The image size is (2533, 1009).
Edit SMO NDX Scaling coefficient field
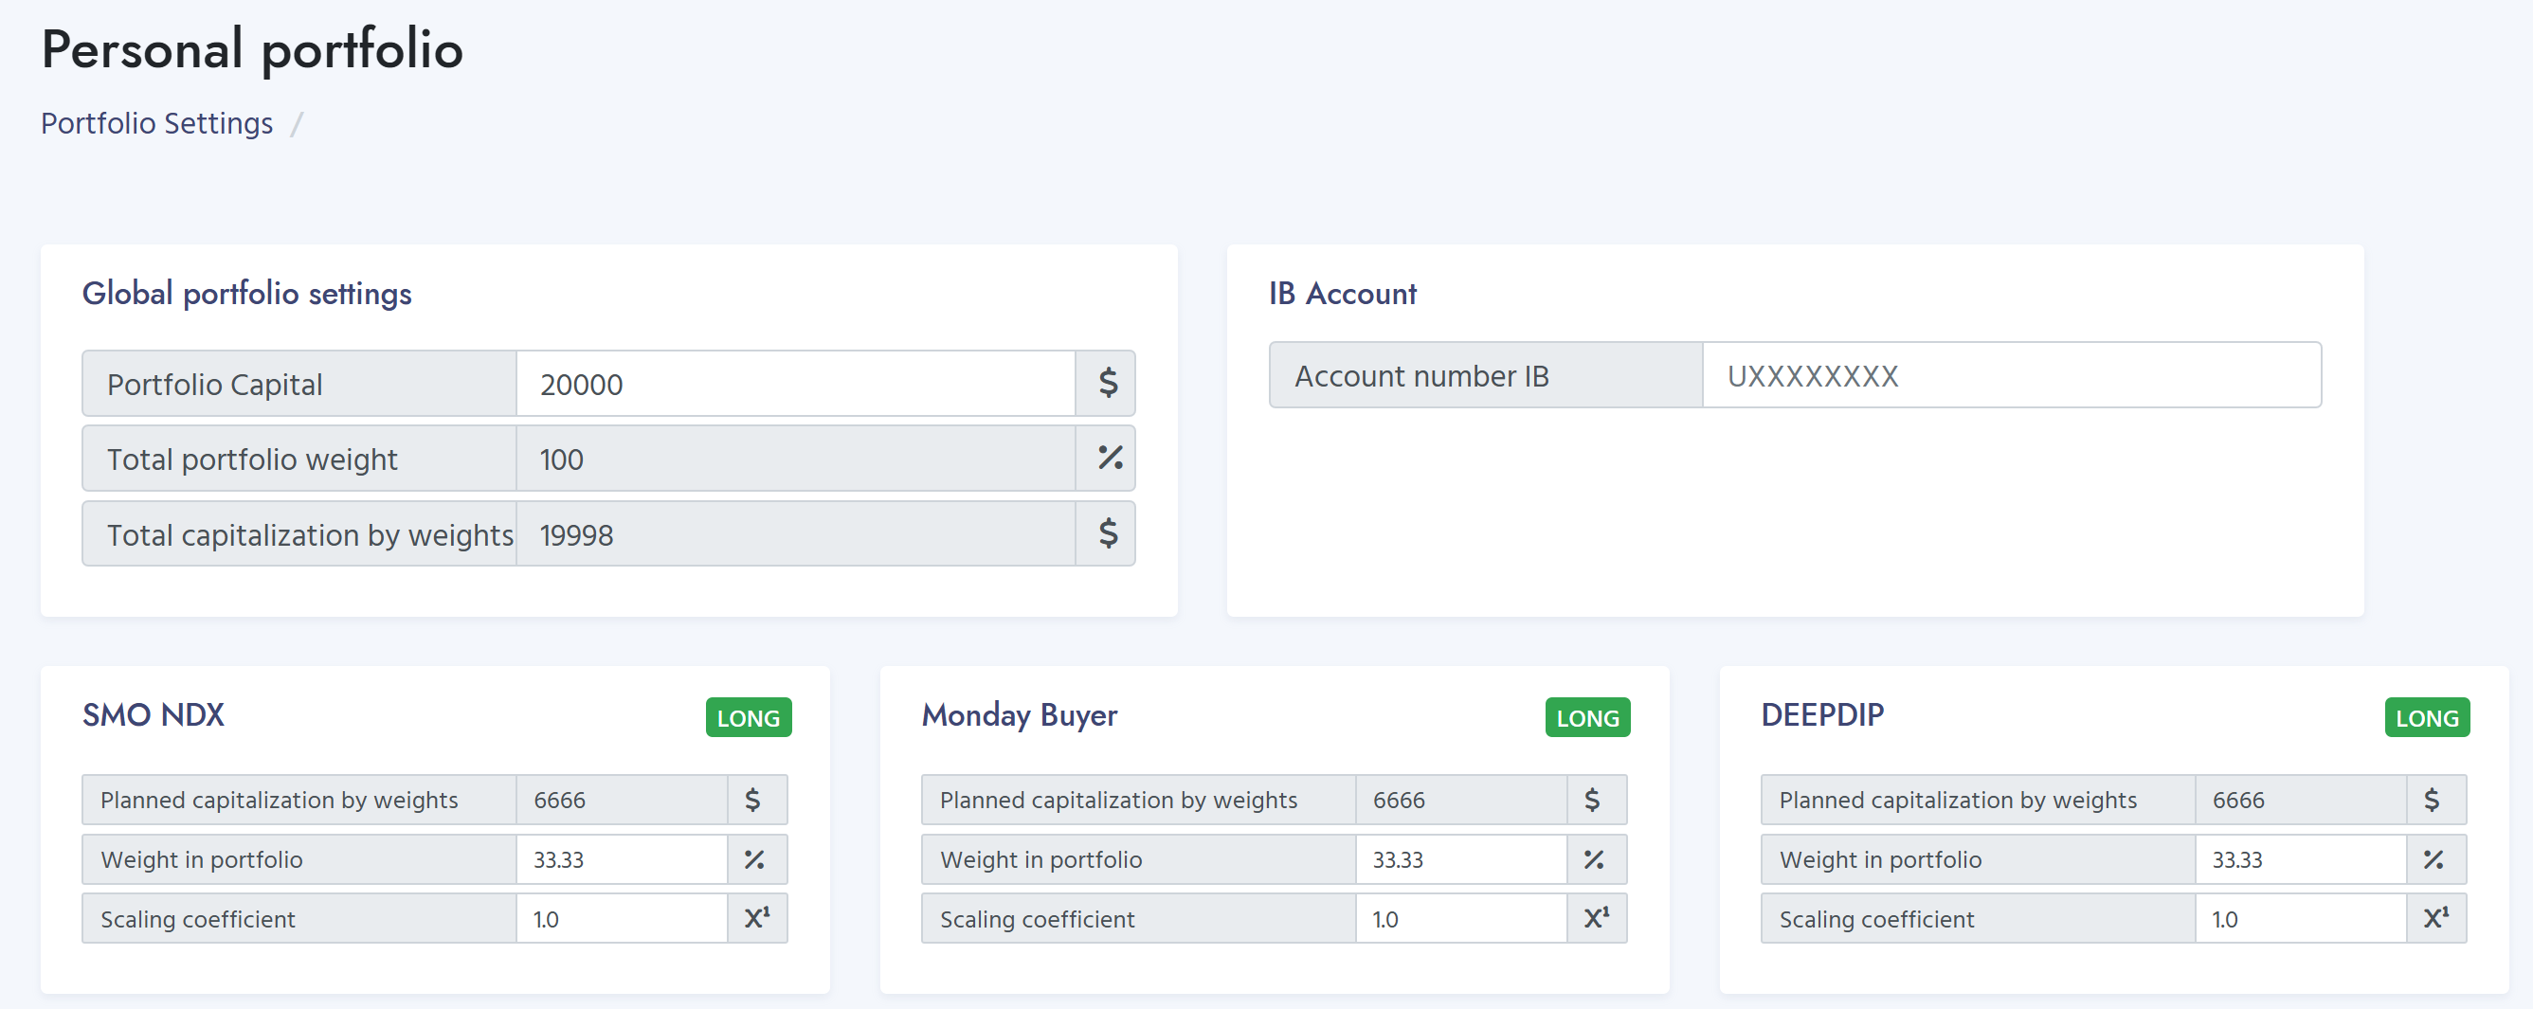622,919
